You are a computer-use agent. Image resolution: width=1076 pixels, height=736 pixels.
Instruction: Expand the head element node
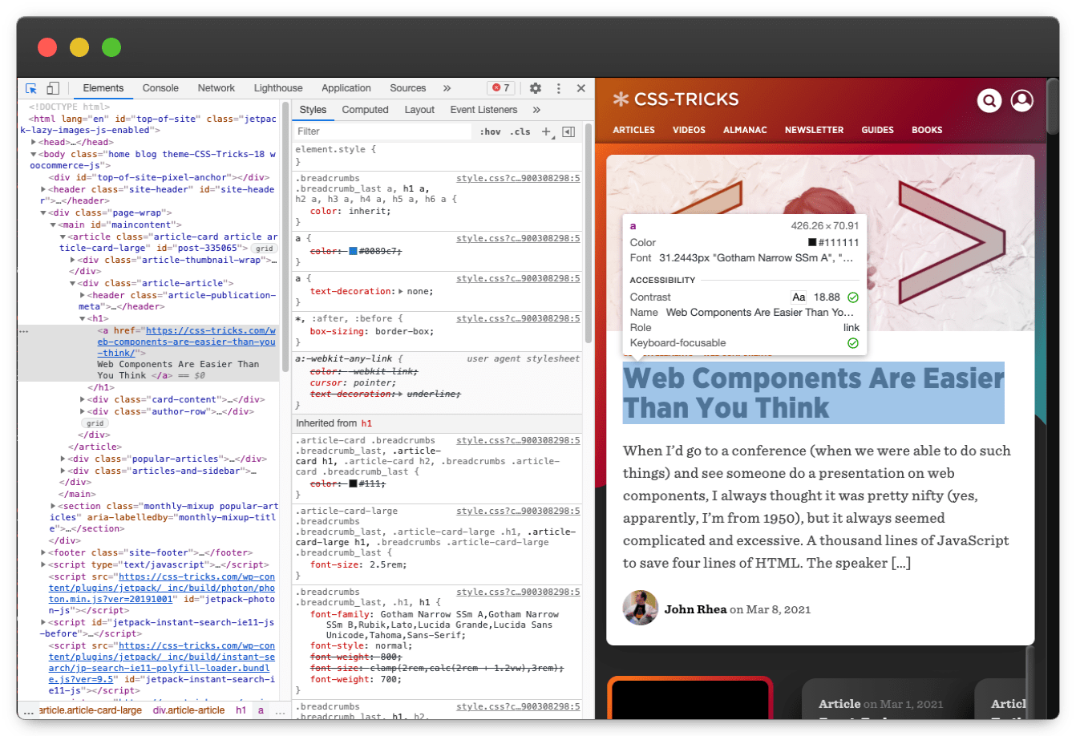tap(34, 143)
